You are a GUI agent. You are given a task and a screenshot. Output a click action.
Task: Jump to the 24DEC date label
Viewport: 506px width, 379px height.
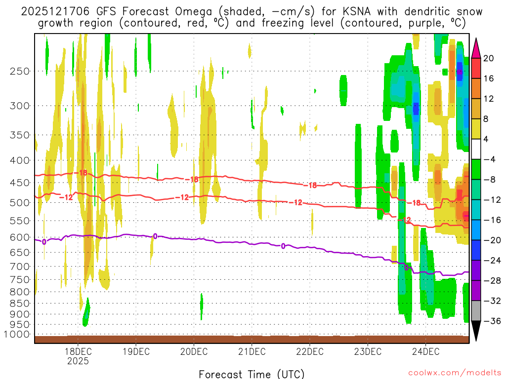(425, 351)
